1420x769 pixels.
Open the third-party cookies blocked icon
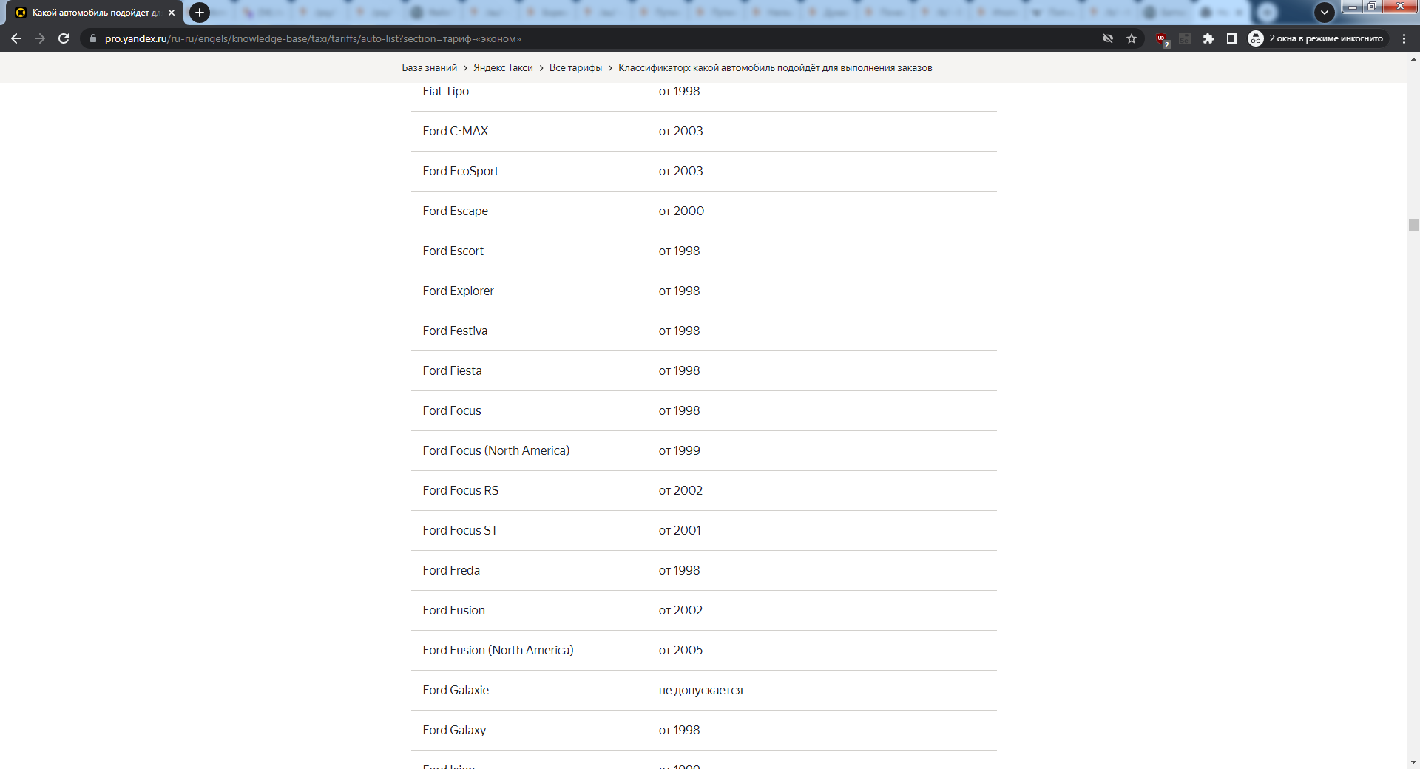click(x=1108, y=38)
